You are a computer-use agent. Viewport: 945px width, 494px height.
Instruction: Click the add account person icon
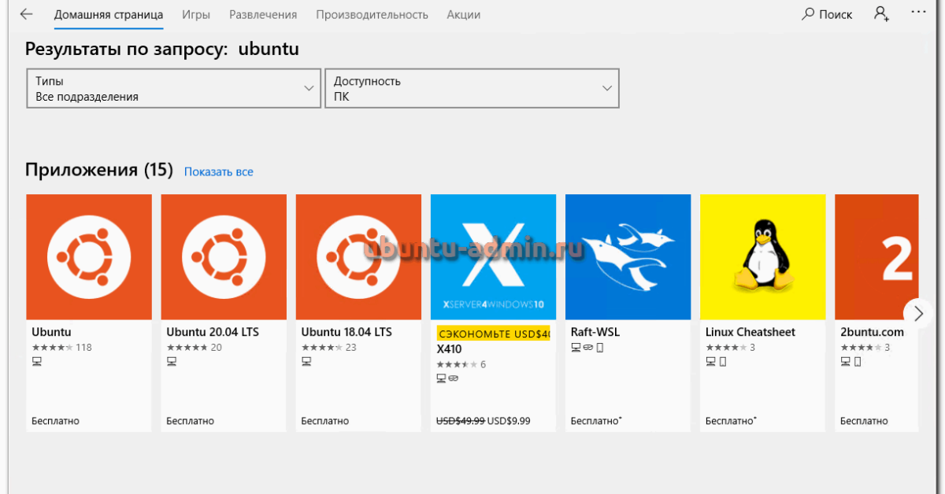click(881, 15)
